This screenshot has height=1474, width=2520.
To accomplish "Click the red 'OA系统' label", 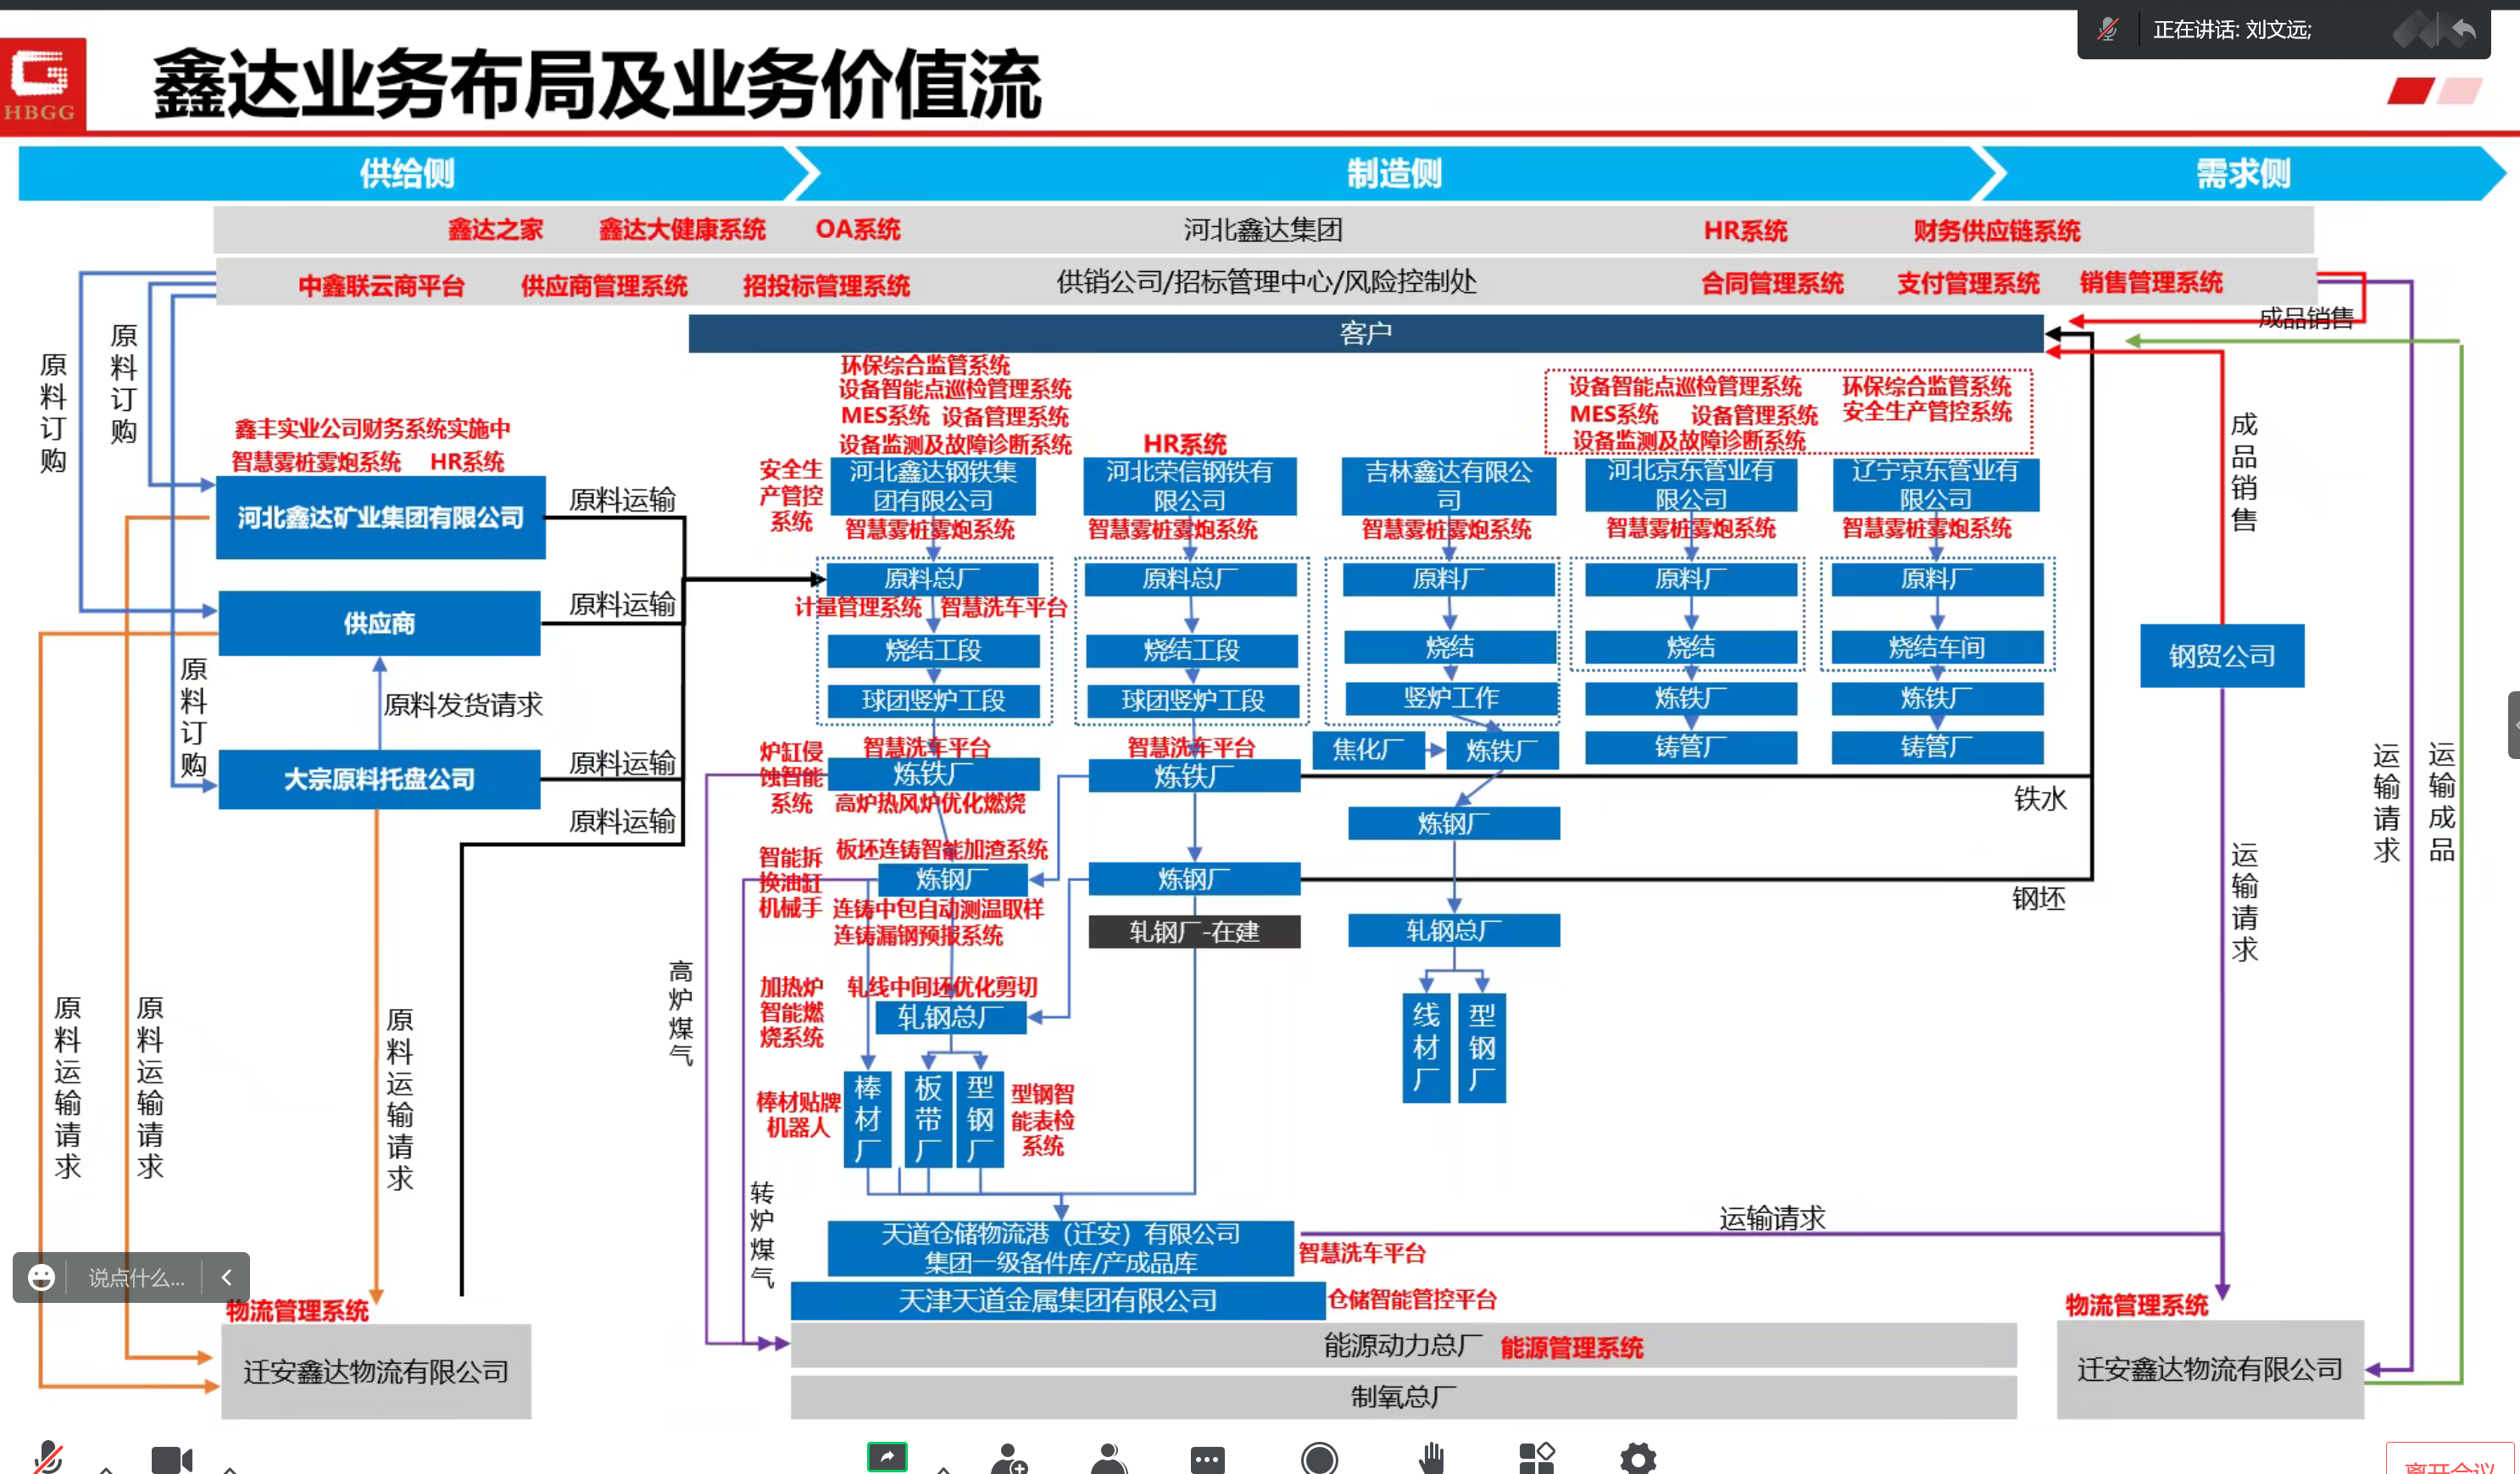I will [857, 230].
